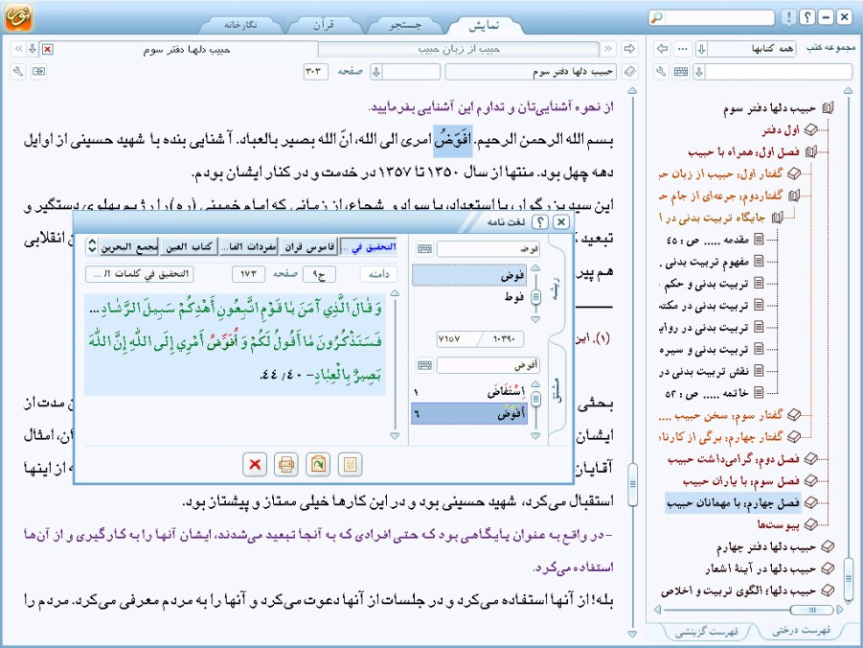This screenshot has width=863, height=648.
Task: Select the پیوست‌ها tree item
Action: pyautogui.click(x=778, y=524)
